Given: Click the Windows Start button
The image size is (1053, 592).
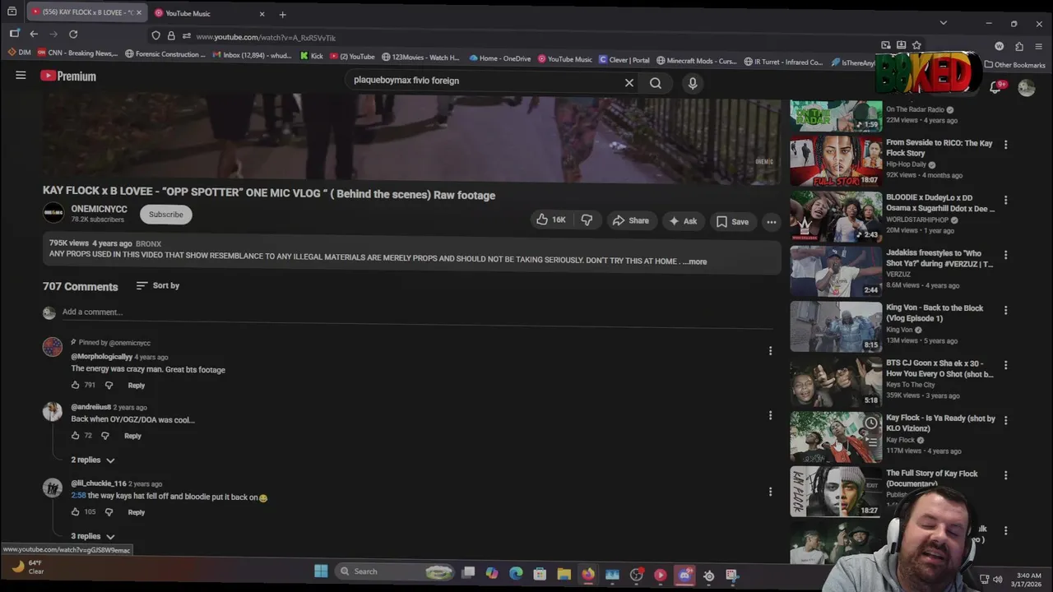Looking at the screenshot, I should [x=321, y=571].
